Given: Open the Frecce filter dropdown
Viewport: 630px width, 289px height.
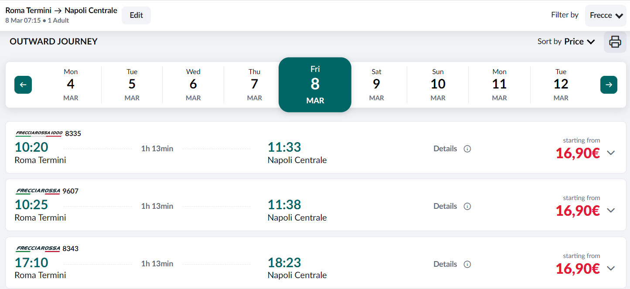Looking at the screenshot, I should click(x=606, y=16).
